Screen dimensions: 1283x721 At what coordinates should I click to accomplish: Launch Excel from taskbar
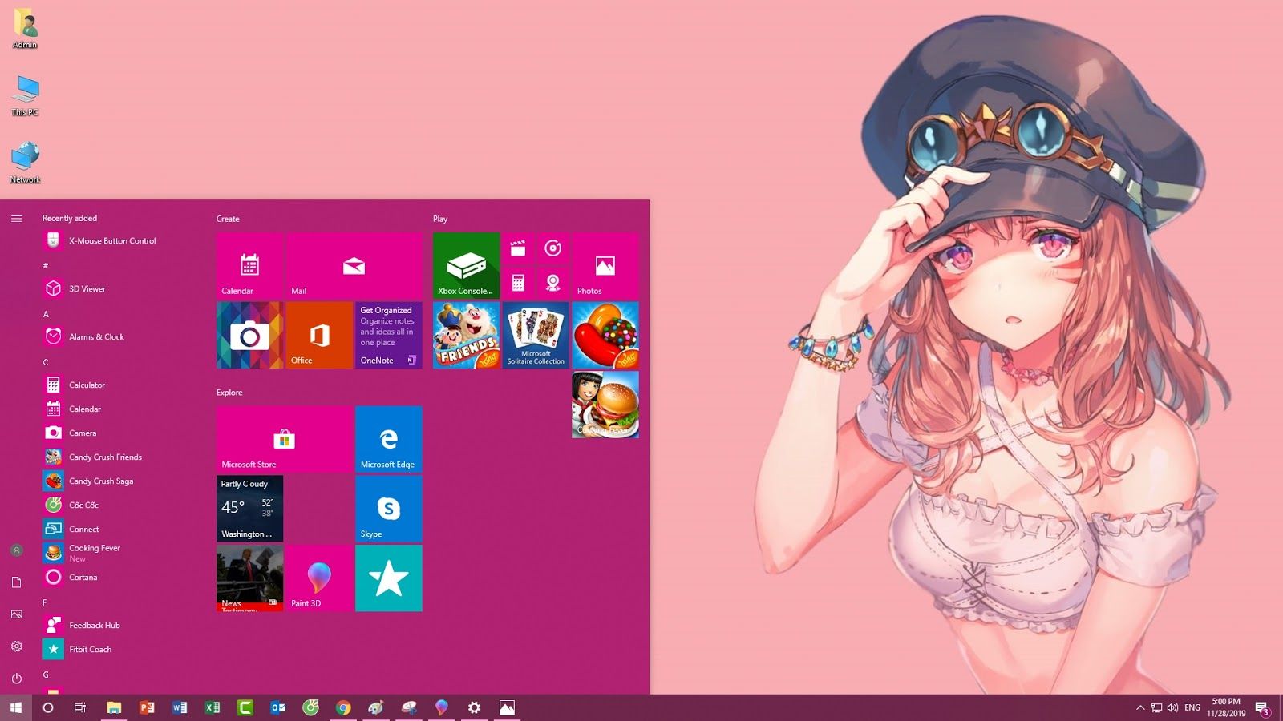coord(212,707)
